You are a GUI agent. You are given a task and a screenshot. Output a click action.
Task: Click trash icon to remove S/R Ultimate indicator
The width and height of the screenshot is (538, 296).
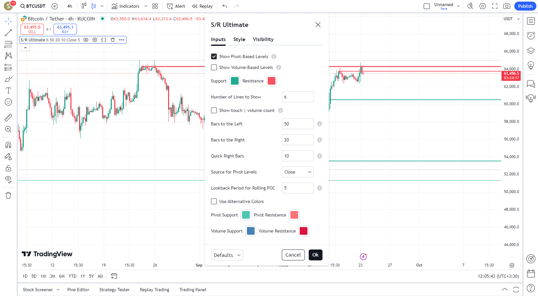coord(113,40)
